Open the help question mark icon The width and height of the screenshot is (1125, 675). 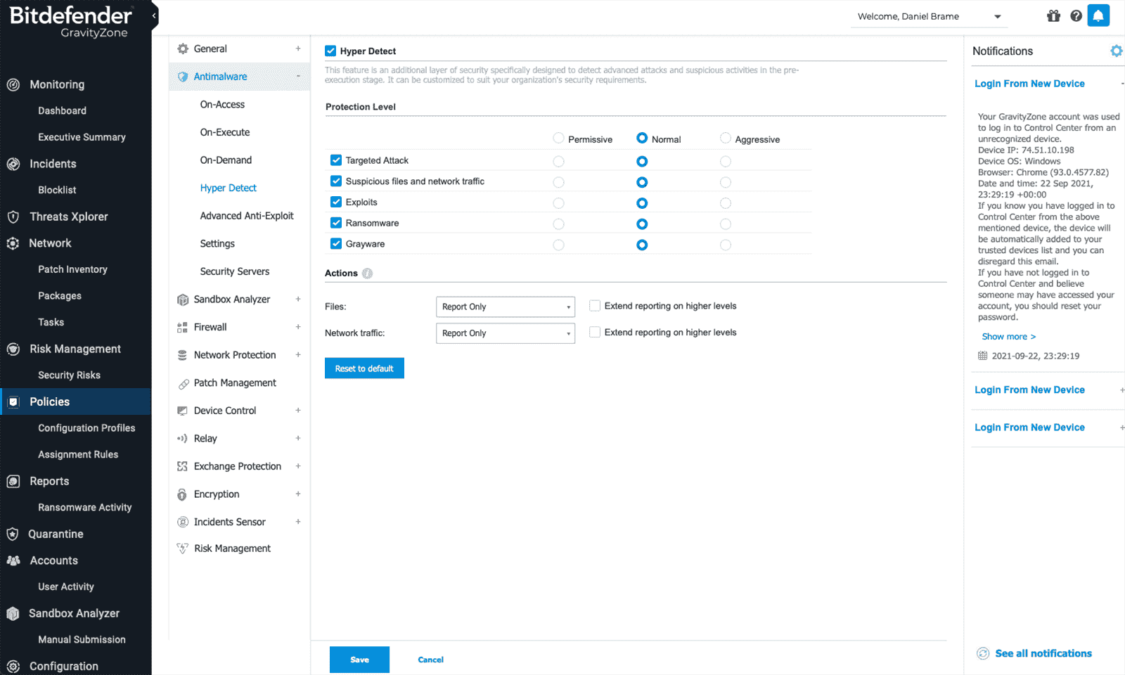(1076, 15)
